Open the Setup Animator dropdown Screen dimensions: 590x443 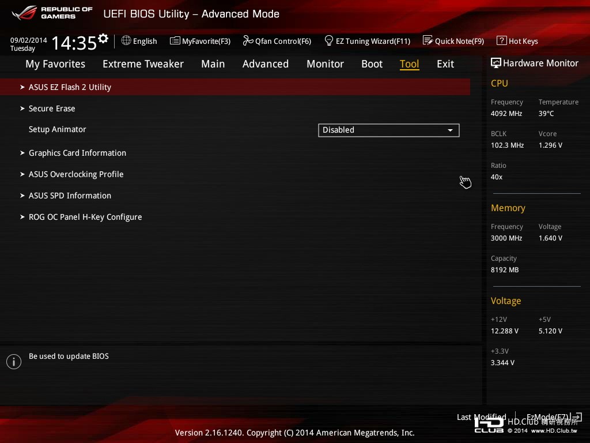(389, 130)
